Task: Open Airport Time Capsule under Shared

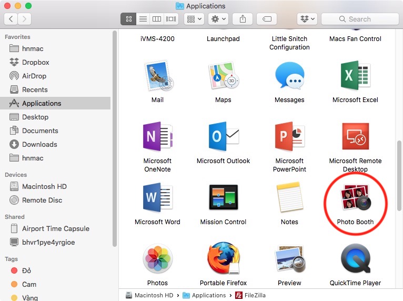Action: [55, 228]
